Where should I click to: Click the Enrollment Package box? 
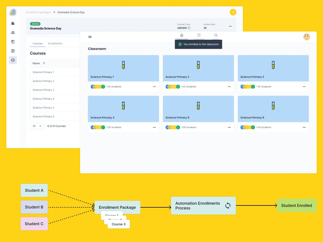pyautogui.click(x=117, y=207)
